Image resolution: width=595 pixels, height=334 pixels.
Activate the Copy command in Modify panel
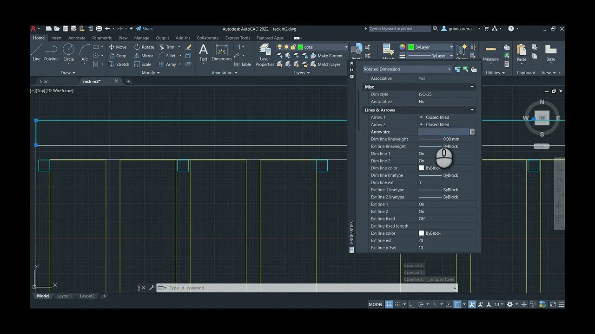[118, 56]
